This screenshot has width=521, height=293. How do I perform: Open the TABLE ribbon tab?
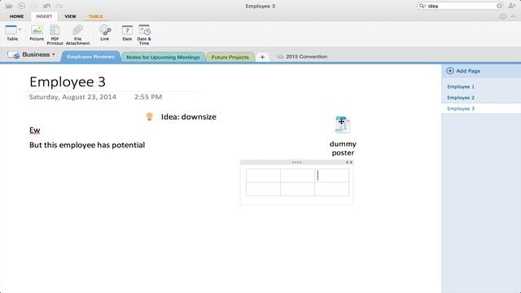(x=96, y=16)
